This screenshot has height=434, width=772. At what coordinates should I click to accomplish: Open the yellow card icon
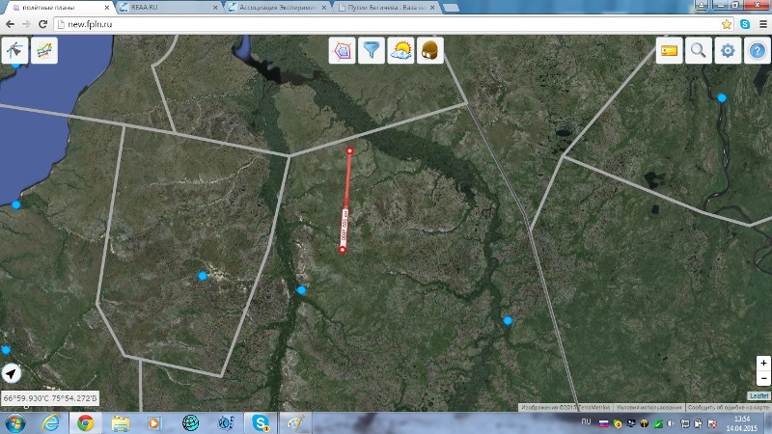click(670, 51)
